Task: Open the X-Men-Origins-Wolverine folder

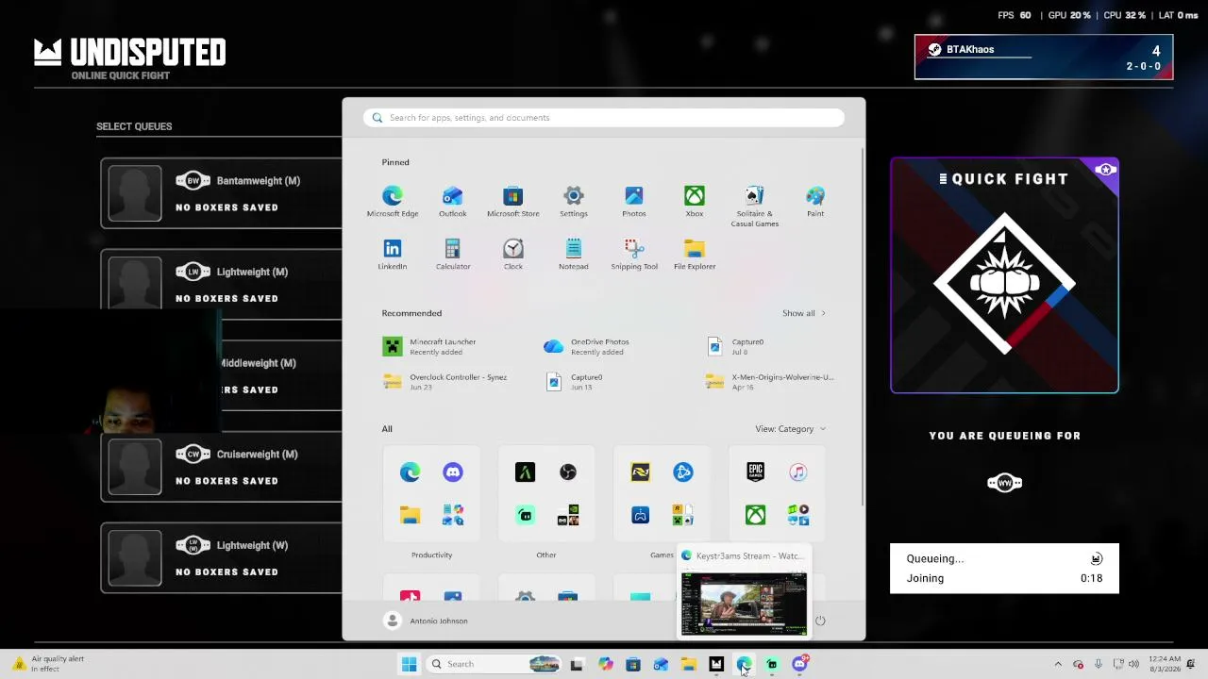Action: coord(770,382)
